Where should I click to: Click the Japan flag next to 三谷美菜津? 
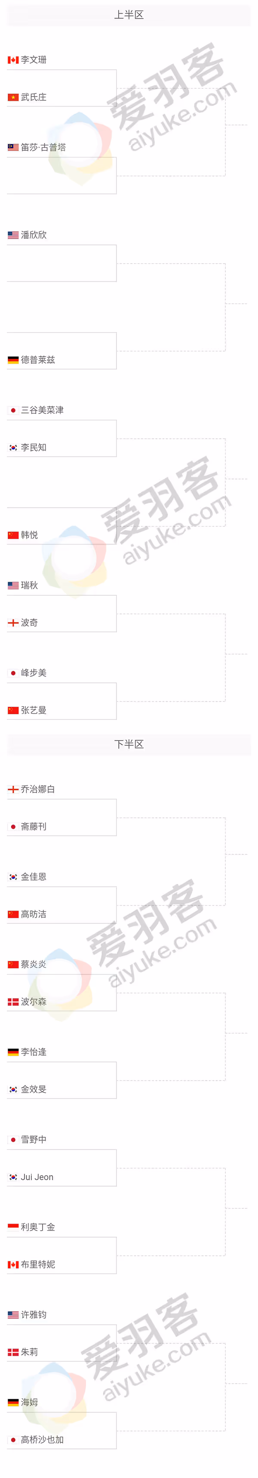(x=13, y=410)
